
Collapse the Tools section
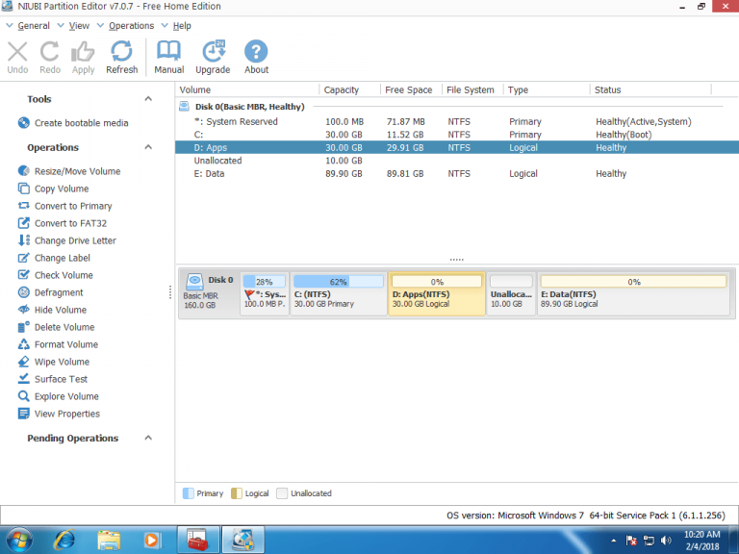click(148, 99)
